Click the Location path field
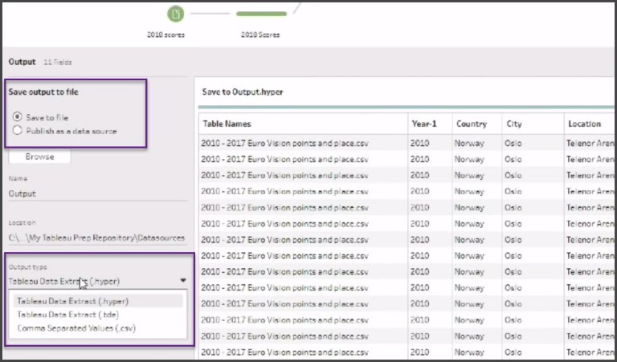Viewport: 617px width, 362px height. coord(97,238)
